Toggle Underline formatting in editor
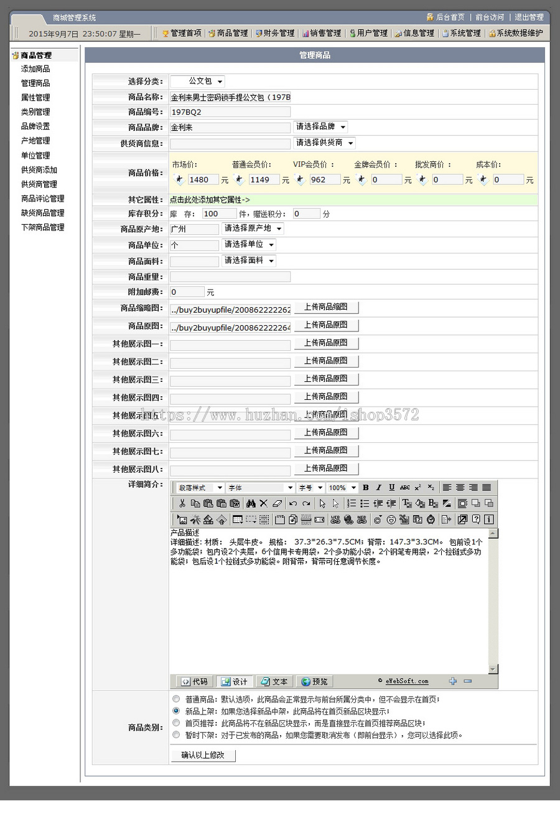Image resolution: width=560 pixels, height=826 pixels. (x=391, y=488)
